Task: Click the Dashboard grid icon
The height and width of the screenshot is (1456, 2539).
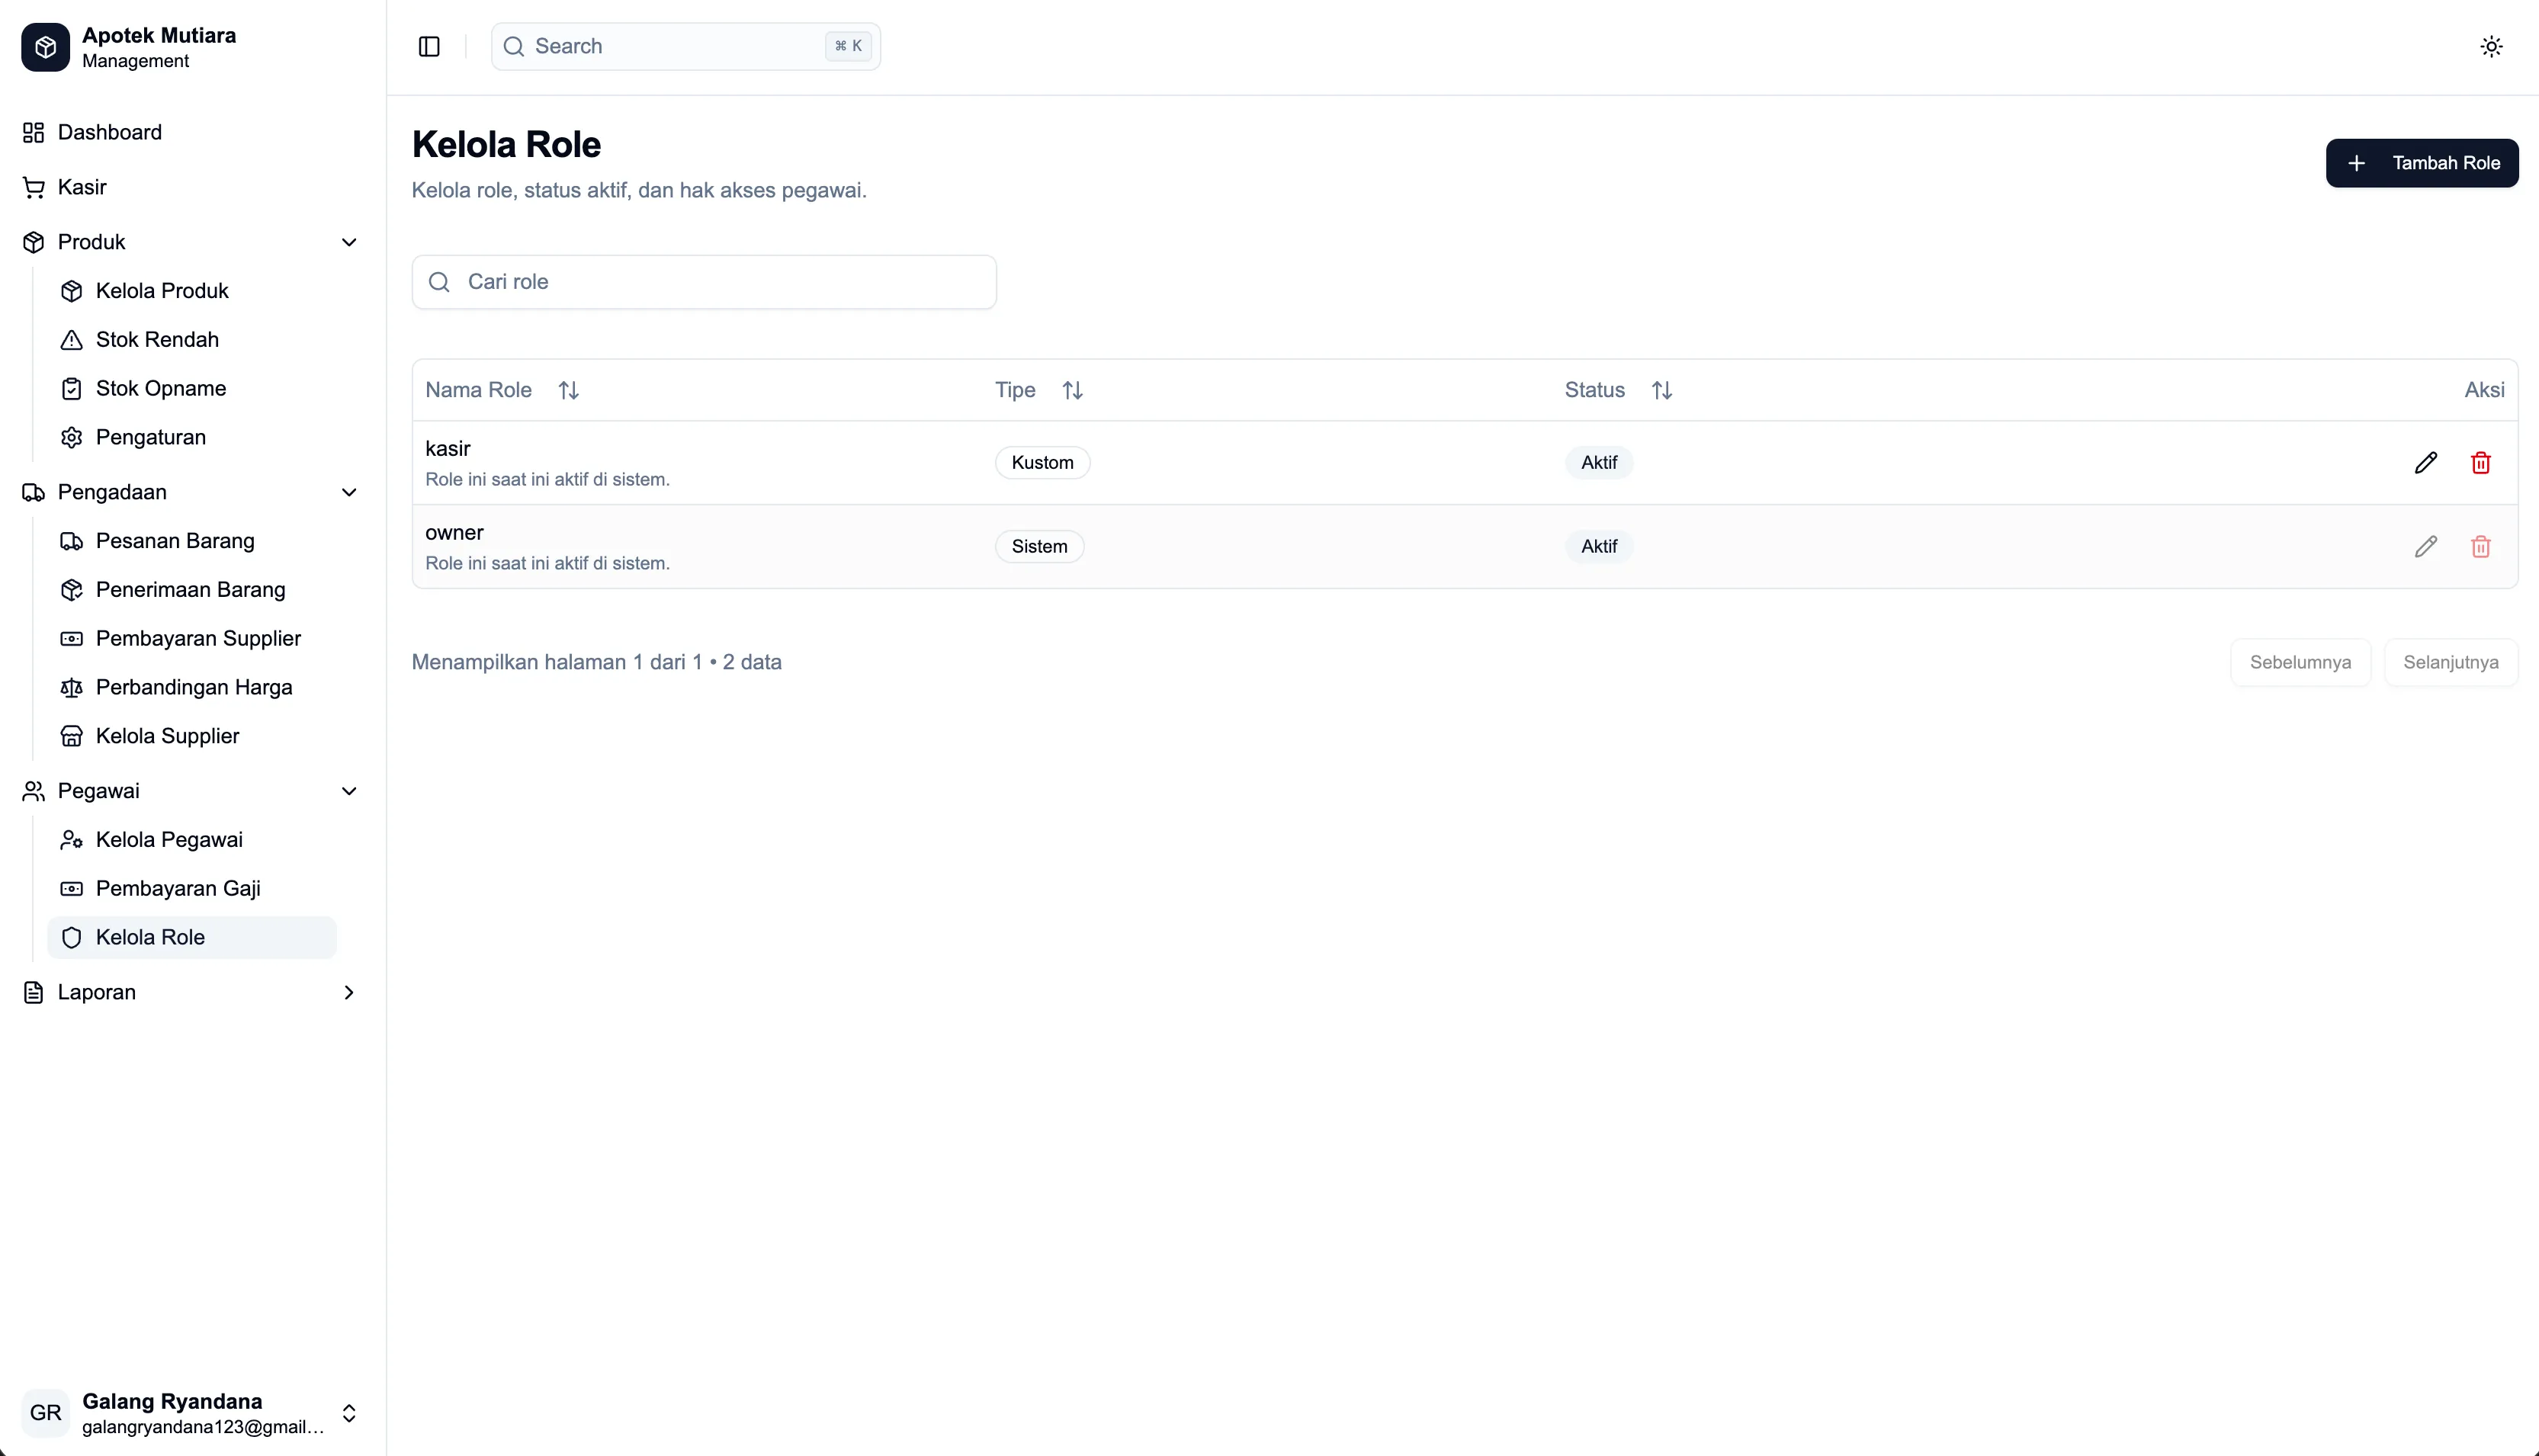Action: tap(34, 132)
